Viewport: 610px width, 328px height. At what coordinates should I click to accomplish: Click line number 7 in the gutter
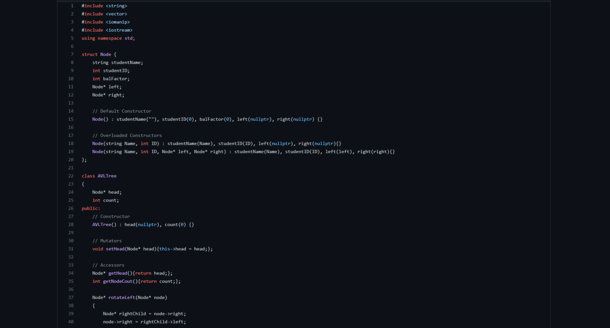[72, 54]
